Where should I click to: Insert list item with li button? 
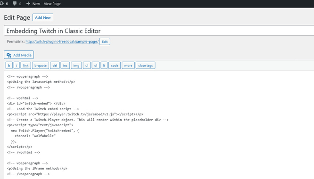click(x=104, y=65)
